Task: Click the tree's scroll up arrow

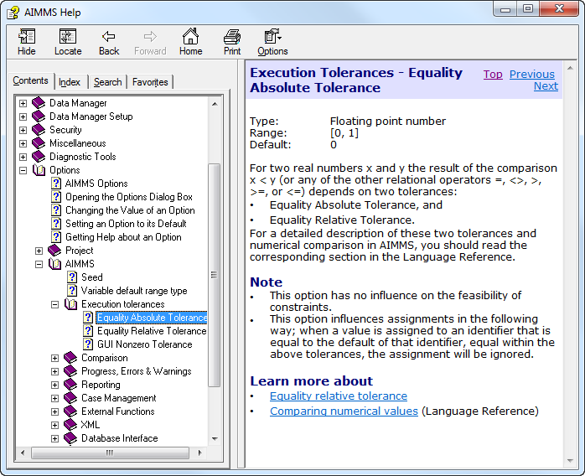Action: tap(215, 104)
